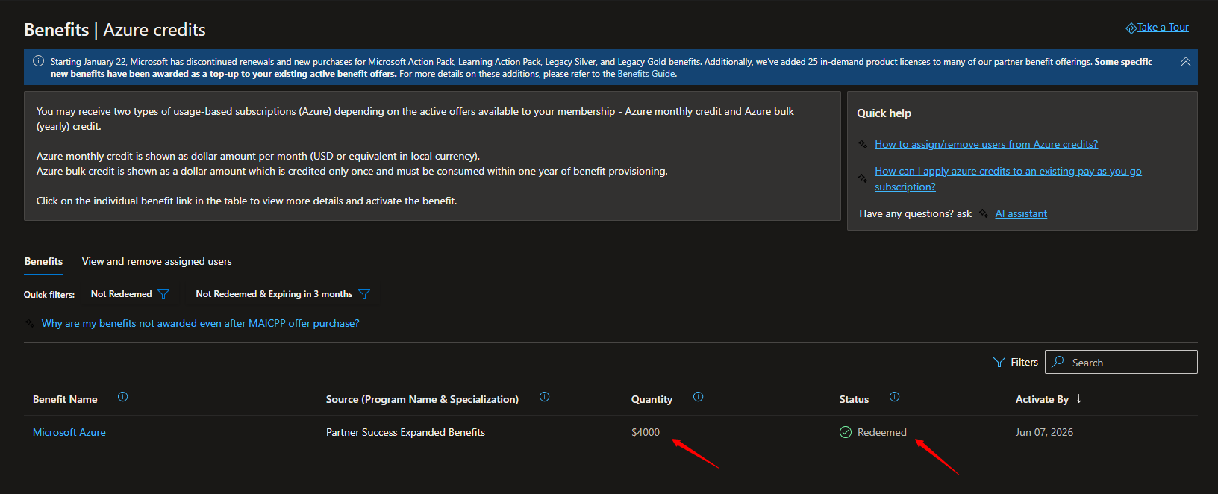Sort by Activate By column header
Screen dimensions: 1218x494
(1042, 399)
